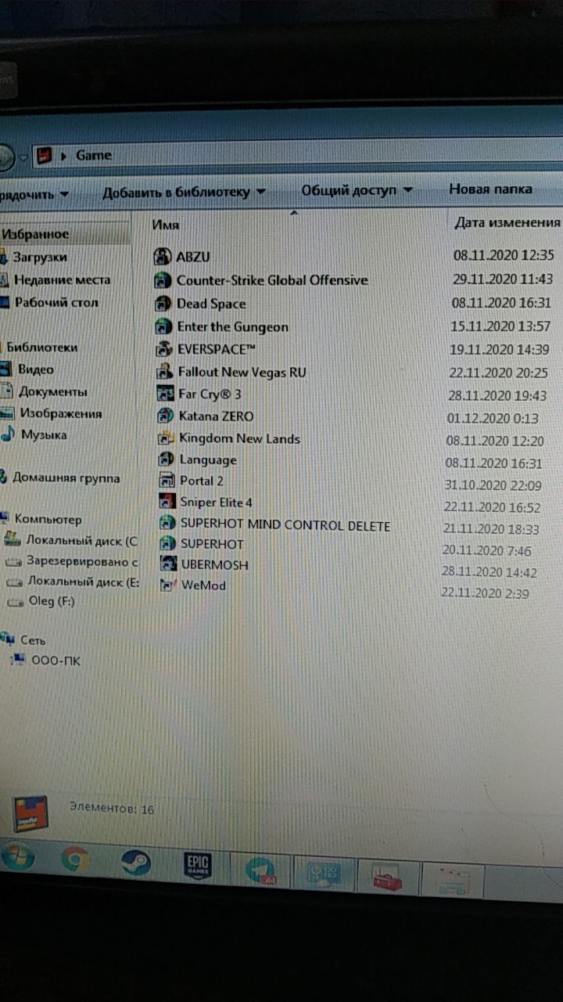The width and height of the screenshot is (563, 1002).
Task: Select the Kingdom New Lands icon
Action: pos(166,438)
